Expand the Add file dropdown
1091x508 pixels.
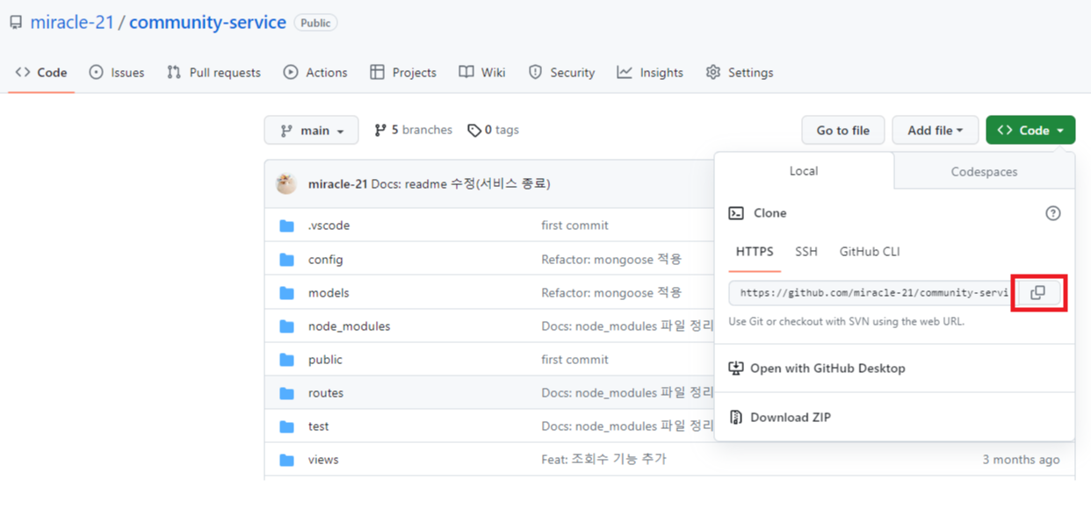coord(936,130)
